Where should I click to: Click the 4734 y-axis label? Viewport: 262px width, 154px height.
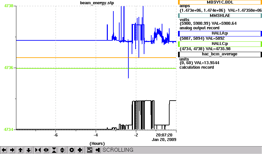(x=8, y=130)
